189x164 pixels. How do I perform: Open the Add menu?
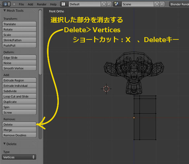point(30,4)
